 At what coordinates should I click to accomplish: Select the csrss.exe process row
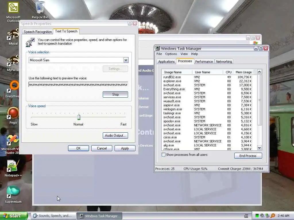(208, 137)
